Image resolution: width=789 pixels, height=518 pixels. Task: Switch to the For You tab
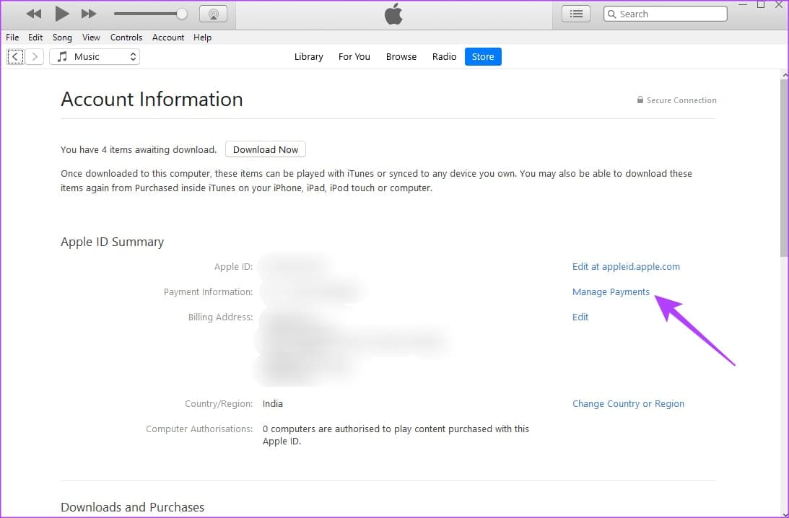[x=354, y=57]
